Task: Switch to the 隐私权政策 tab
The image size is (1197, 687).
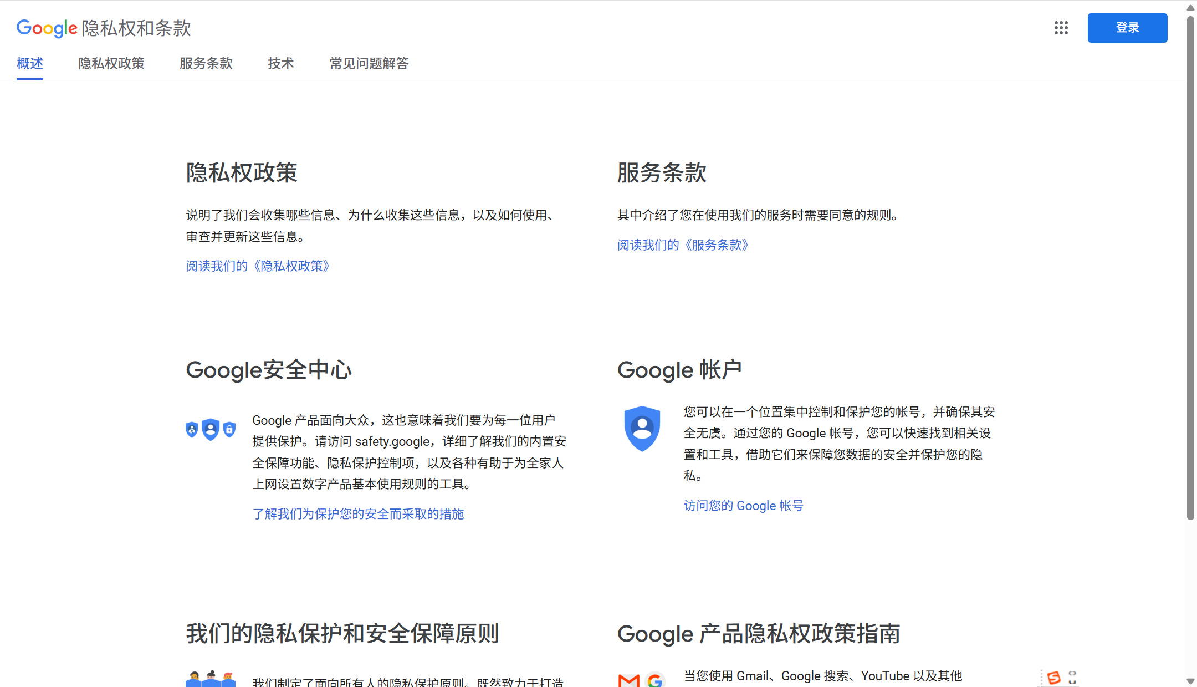Action: coord(111,63)
